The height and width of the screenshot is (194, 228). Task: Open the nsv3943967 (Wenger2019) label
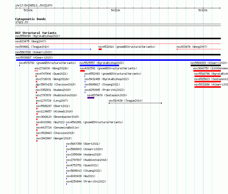(x=54, y=138)
